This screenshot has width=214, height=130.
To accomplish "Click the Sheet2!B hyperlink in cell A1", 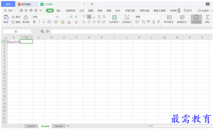I will 14,42.
